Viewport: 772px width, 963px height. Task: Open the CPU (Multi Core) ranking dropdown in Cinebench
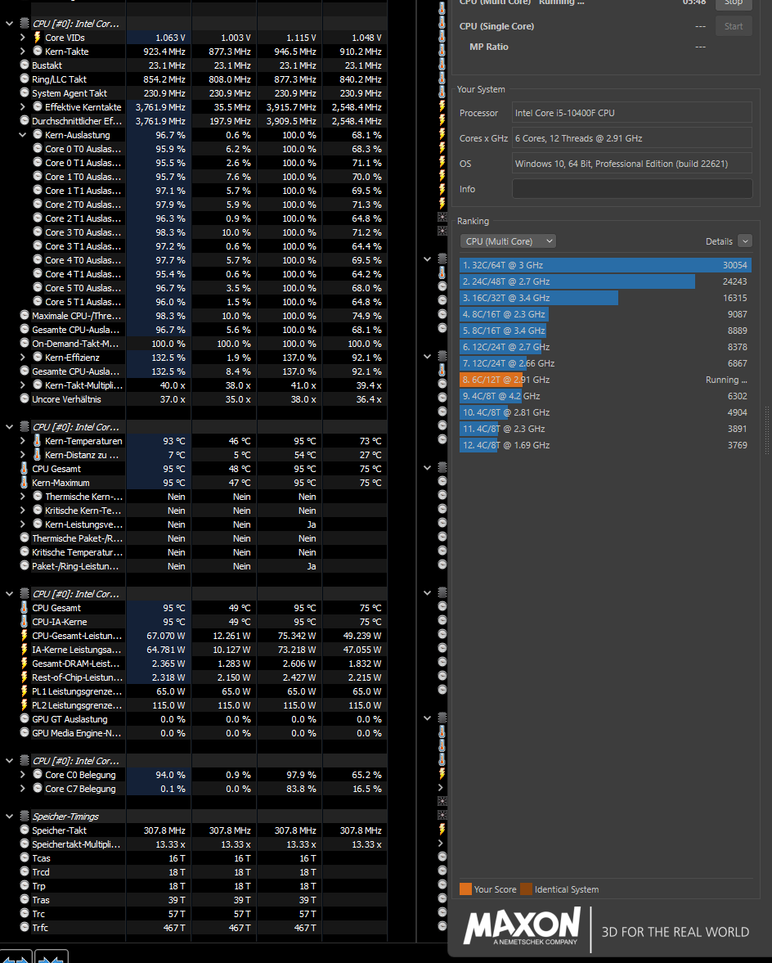508,241
